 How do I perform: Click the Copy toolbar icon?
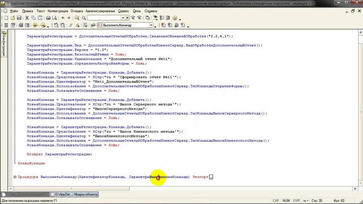click(x=33, y=18)
